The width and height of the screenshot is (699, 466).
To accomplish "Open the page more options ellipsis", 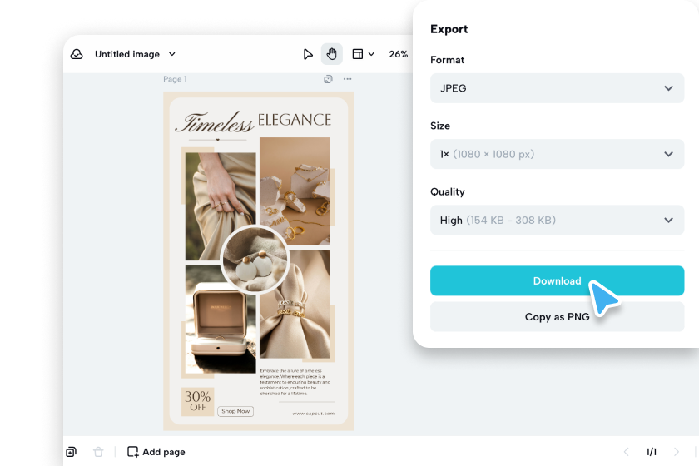I will click(347, 79).
